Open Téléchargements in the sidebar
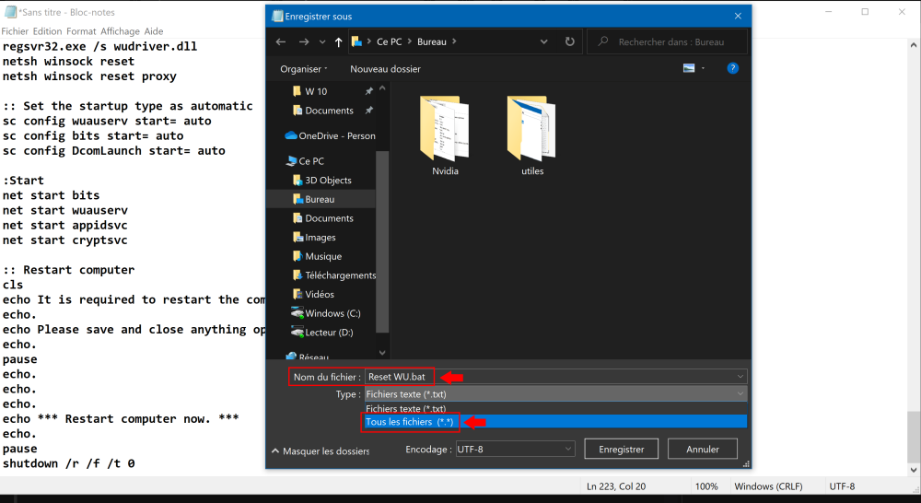Viewport: 921px width, 503px height. click(340, 275)
